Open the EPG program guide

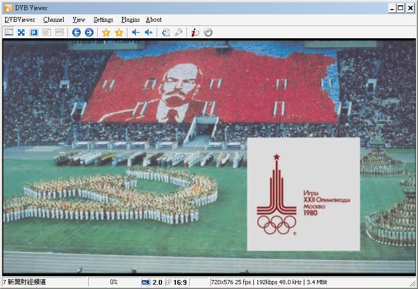click(59, 32)
